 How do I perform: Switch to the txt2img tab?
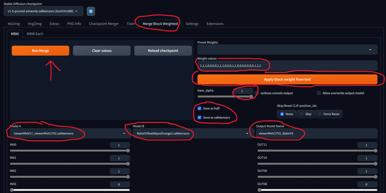pyautogui.click(x=14, y=24)
